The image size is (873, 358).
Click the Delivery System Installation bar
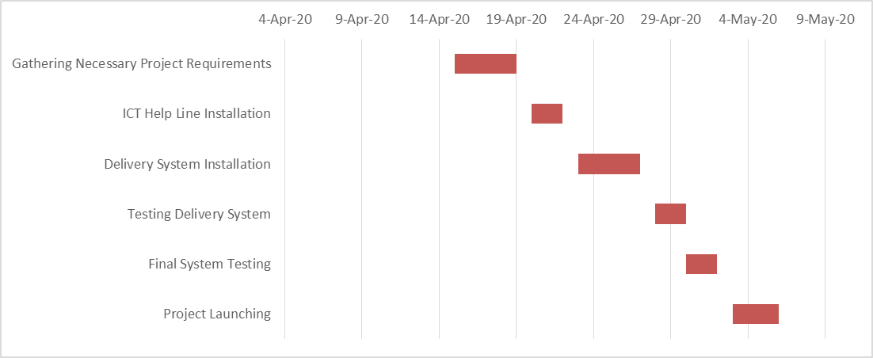point(608,164)
